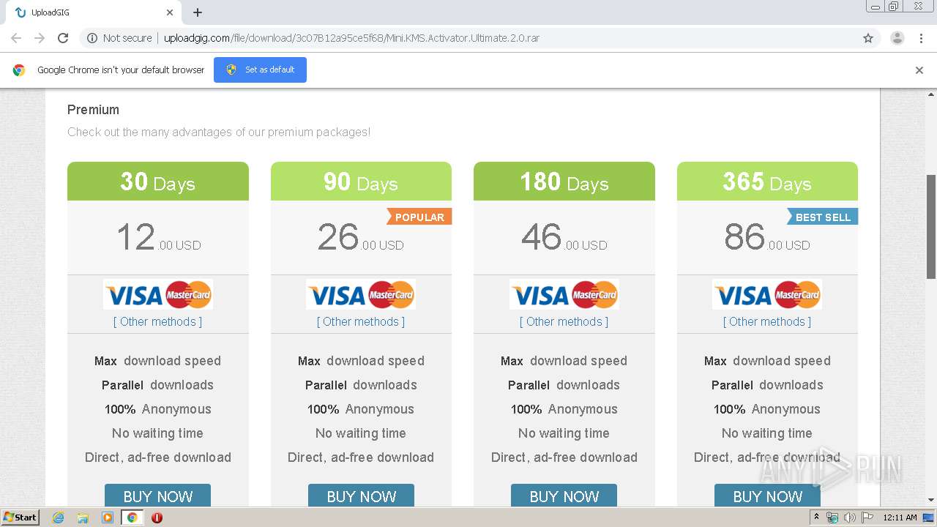Click the network tray icon
This screenshot has width=937, height=527.
[832, 517]
